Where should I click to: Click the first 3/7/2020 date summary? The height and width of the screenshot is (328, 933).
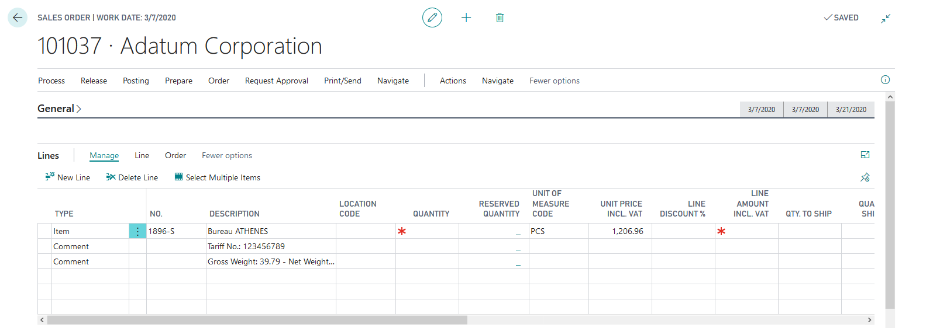[762, 110]
